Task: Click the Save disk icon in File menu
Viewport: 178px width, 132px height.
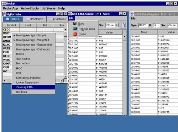Action: tap(75, 23)
